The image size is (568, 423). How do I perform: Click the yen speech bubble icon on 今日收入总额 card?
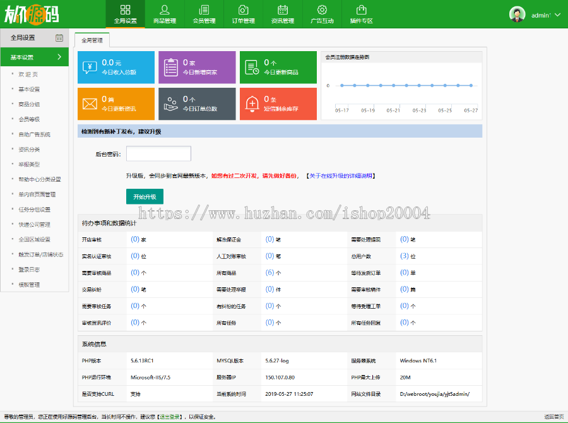point(90,67)
